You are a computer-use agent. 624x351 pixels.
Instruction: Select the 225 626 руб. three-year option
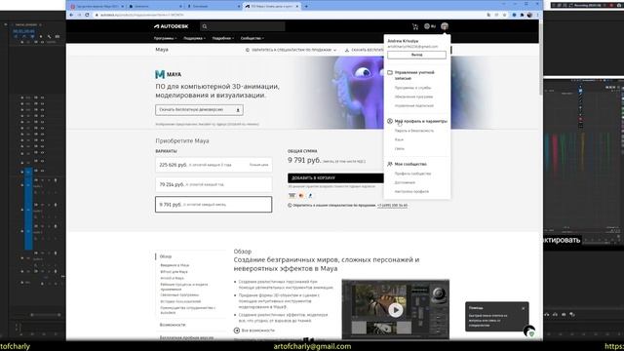coord(214,165)
